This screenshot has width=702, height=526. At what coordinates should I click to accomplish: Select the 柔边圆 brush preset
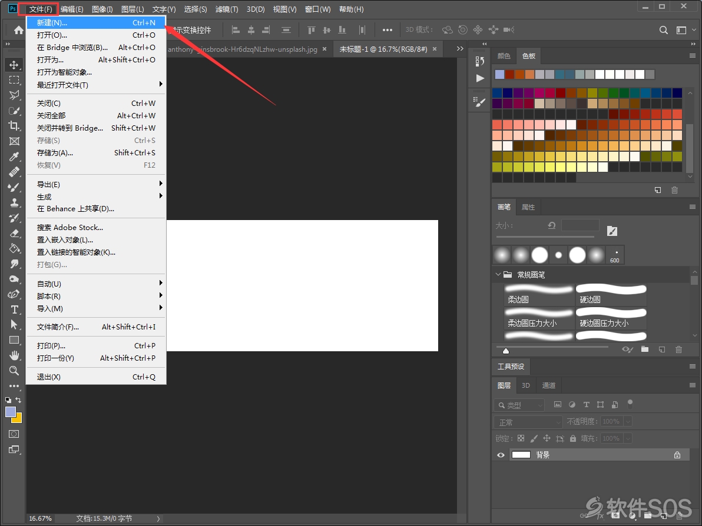tap(539, 294)
